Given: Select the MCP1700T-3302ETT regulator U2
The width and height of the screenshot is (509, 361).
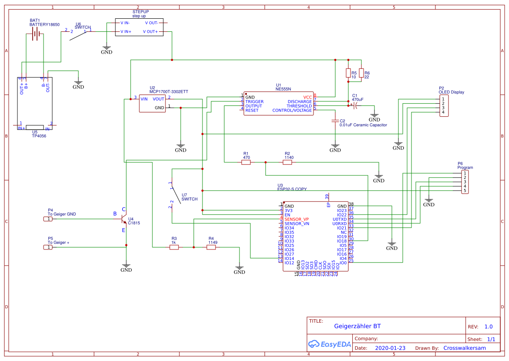Looking at the screenshot, I should [x=152, y=102].
